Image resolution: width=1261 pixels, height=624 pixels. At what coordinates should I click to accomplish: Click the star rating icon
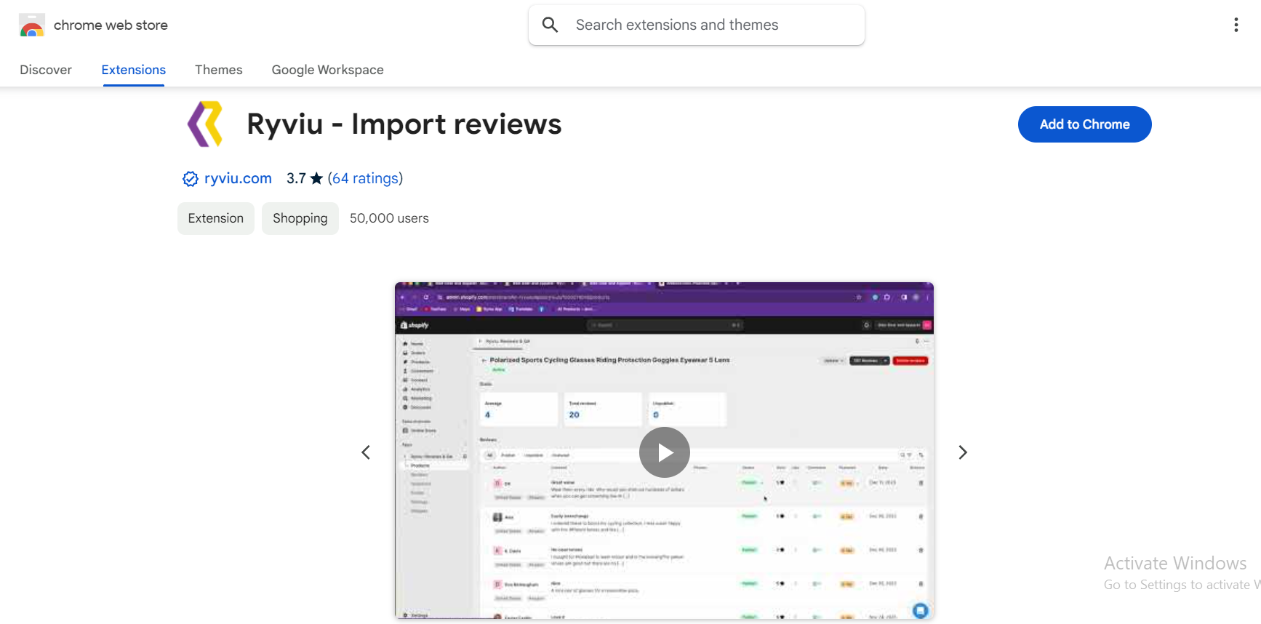(x=316, y=178)
